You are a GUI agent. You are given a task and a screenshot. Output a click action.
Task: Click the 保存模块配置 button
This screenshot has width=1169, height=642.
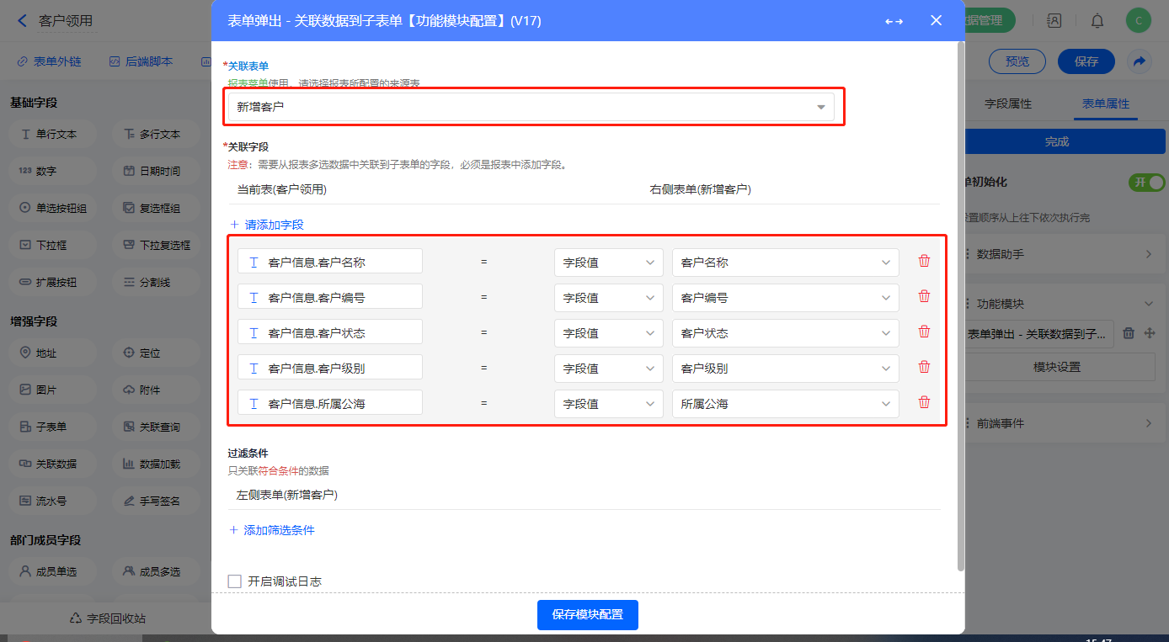click(x=587, y=614)
